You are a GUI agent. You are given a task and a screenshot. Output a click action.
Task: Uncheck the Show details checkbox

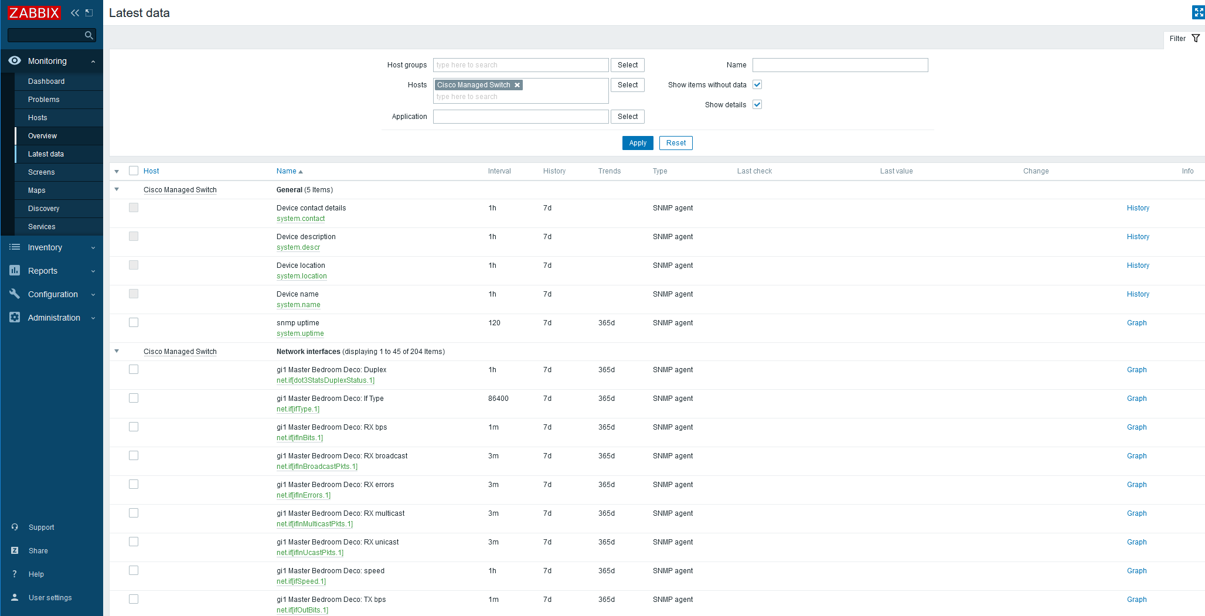pos(757,104)
